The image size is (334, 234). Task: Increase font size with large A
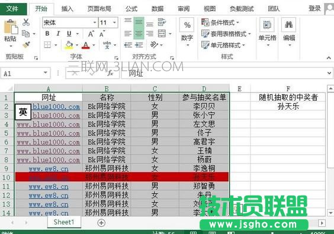click(91, 34)
